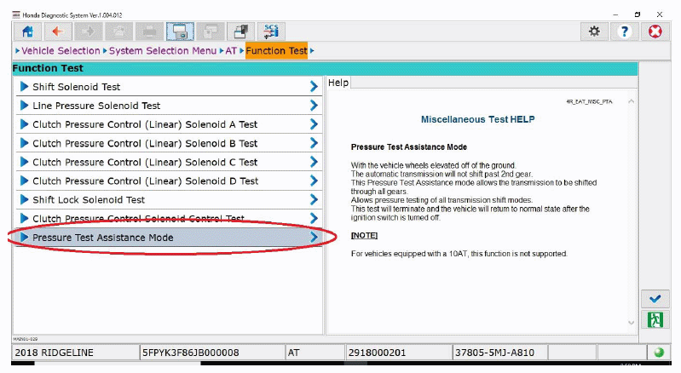Click the 2018 RIDGELINE status field

(76, 353)
